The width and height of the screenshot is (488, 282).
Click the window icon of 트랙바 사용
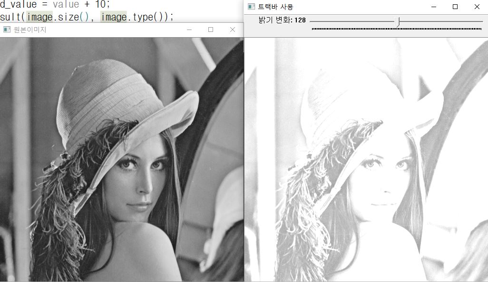(251, 7)
